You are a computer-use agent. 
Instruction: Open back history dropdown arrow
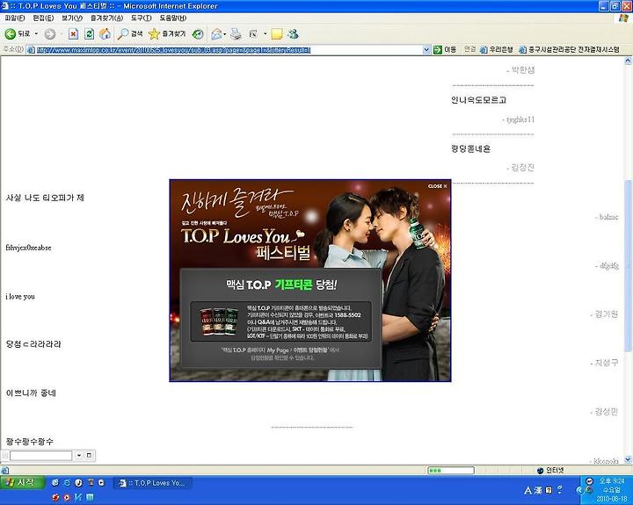pos(36,34)
